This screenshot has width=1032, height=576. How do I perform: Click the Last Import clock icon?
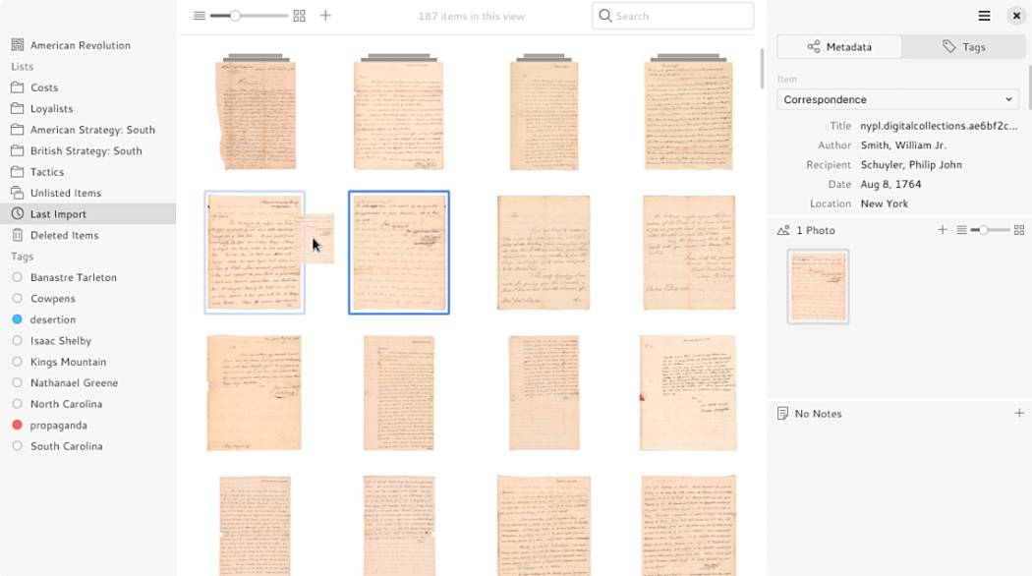17,213
